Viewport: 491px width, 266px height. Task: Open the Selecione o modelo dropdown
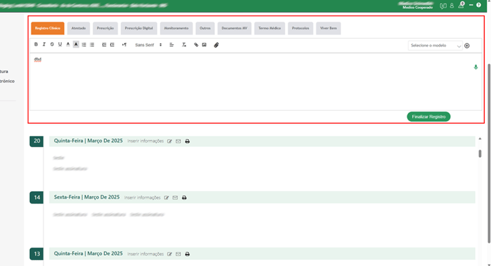click(435, 46)
